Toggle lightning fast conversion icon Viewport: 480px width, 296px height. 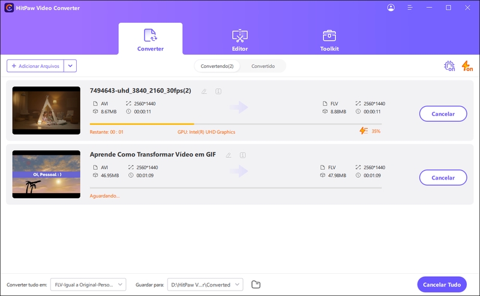pos(467,66)
